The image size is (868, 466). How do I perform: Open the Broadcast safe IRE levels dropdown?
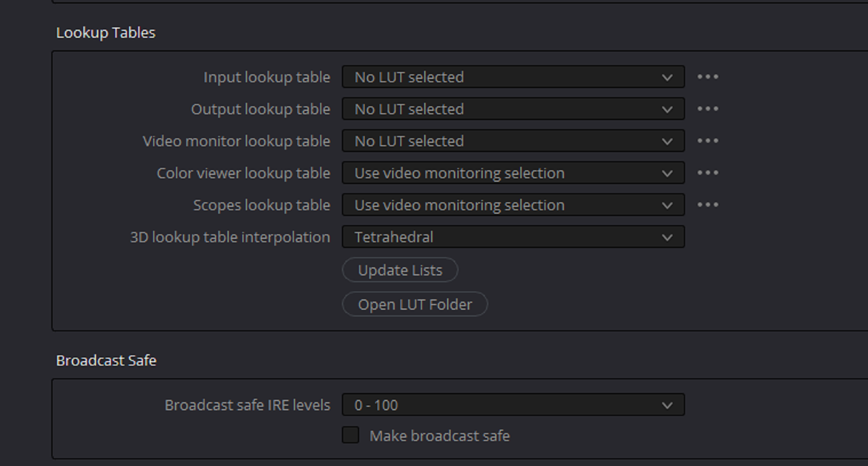[x=513, y=405]
